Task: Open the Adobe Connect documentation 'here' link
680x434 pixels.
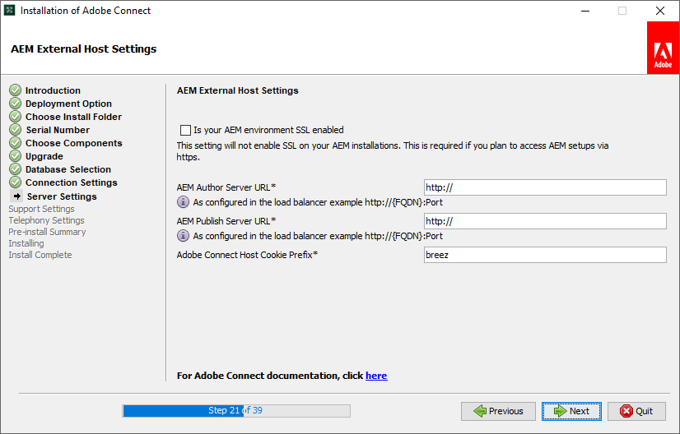Action: click(376, 376)
